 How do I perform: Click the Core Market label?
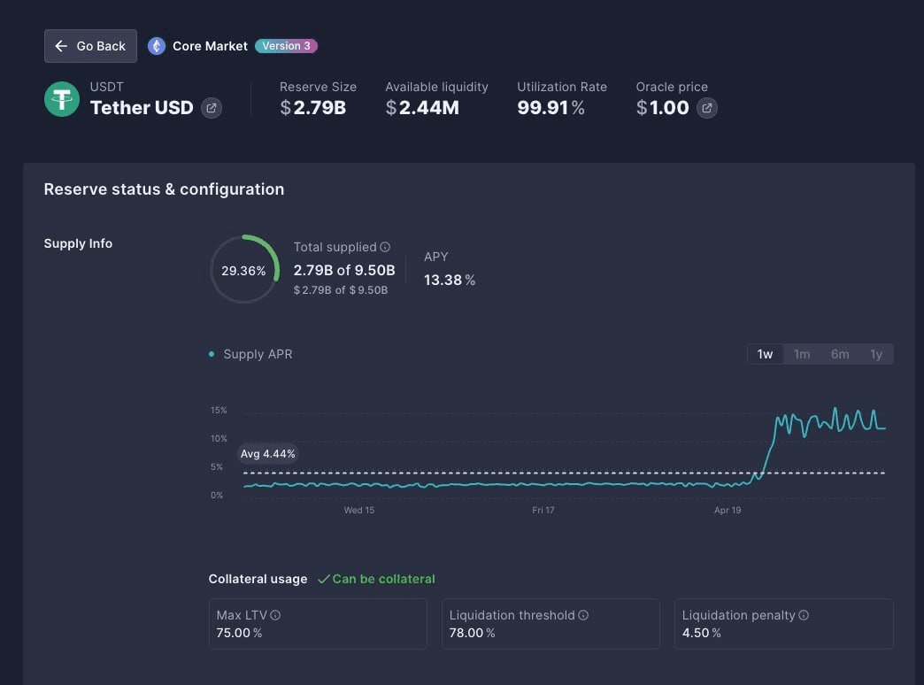click(210, 46)
